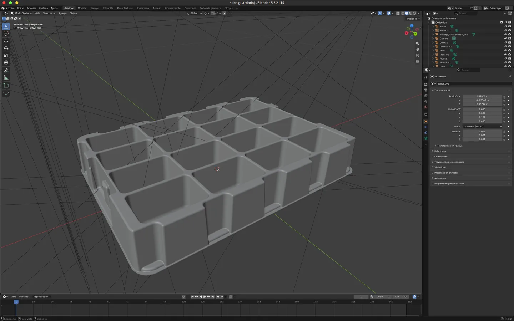
Task: Open the Procesar menu
Action: [x=31, y=8]
